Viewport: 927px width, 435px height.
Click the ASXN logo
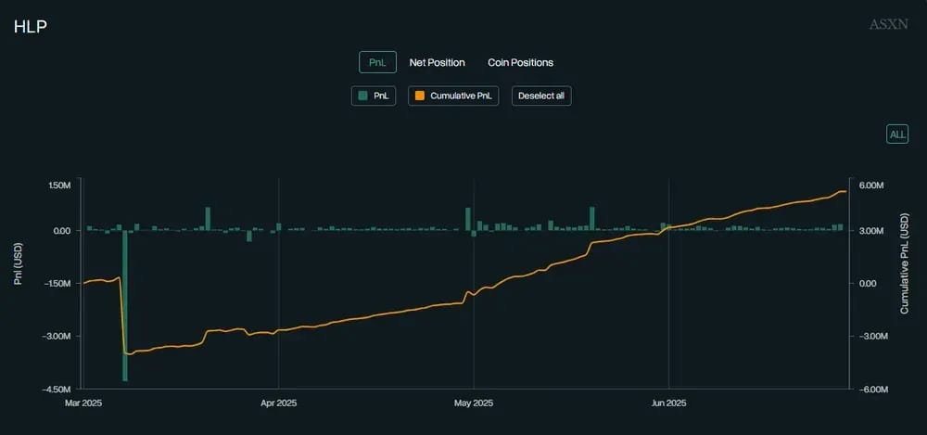889,25
